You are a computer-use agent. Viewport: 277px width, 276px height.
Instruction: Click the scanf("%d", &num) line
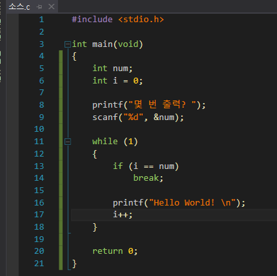coord(138,117)
